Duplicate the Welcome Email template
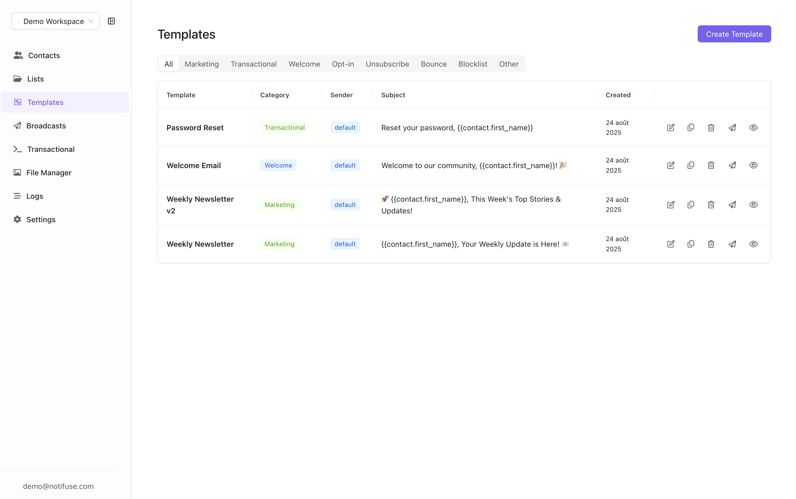Screen dimensions: 796x499 (x=691, y=165)
